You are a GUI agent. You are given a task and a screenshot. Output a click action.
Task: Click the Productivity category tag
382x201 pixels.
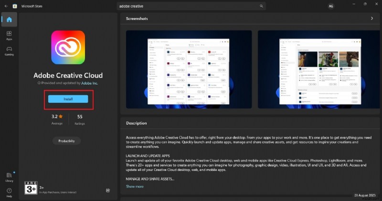[66, 141]
